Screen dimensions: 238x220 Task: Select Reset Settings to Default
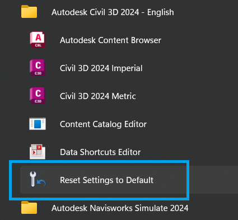[106, 180]
